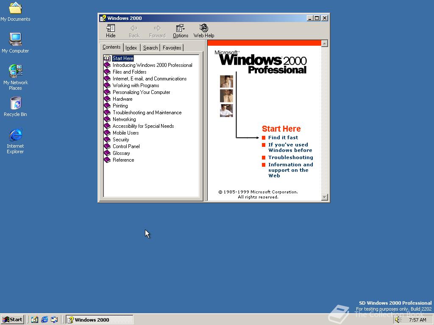
Task: Click the Windows 2000 help window title-bar icon
Action: click(x=103, y=18)
